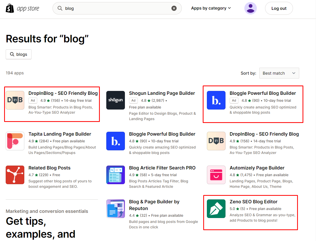Open the Tapita Landing Page Builder icon
Image resolution: width=316 pixels, height=241 pixels.
(x=15, y=141)
